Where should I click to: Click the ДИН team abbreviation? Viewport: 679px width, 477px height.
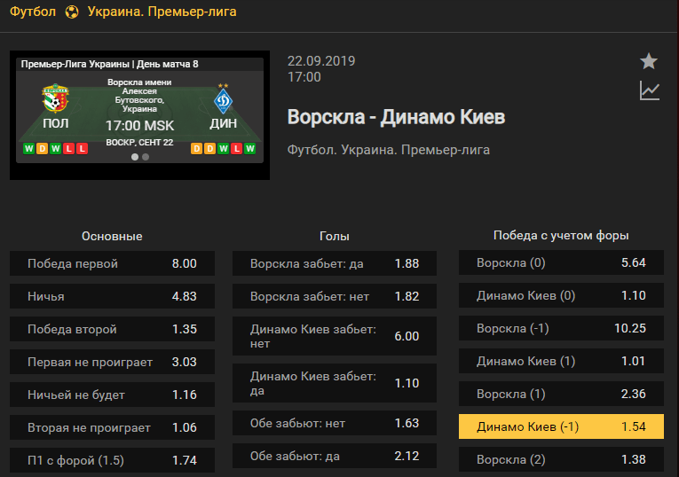click(224, 123)
